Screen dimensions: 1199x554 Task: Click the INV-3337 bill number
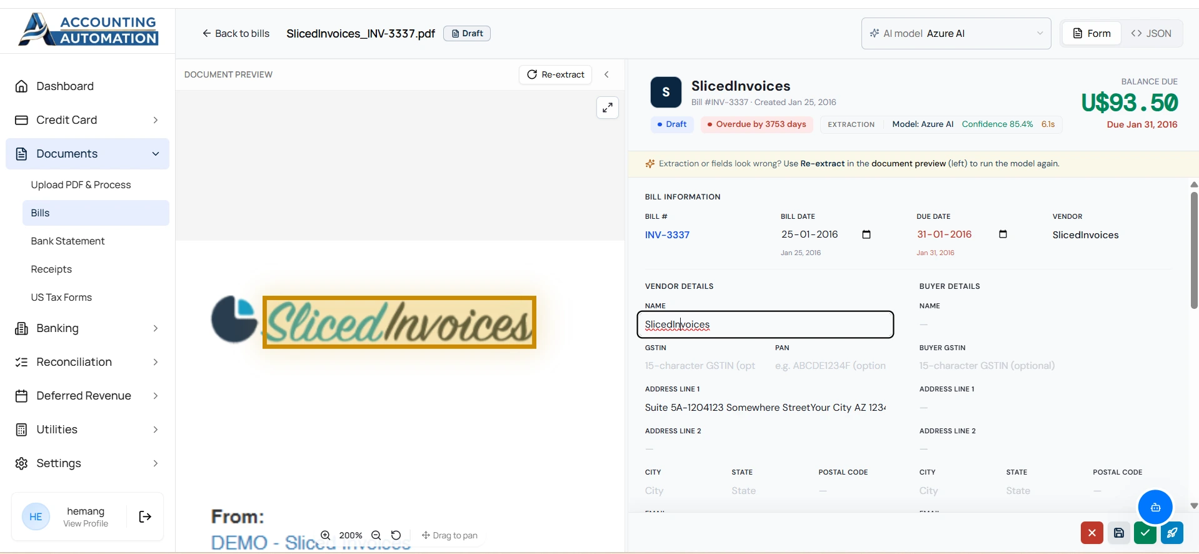pyautogui.click(x=667, y=235)
